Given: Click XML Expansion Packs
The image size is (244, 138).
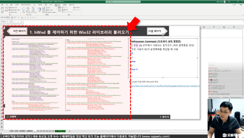Looking at the screenshot, I should pos(65,10).
